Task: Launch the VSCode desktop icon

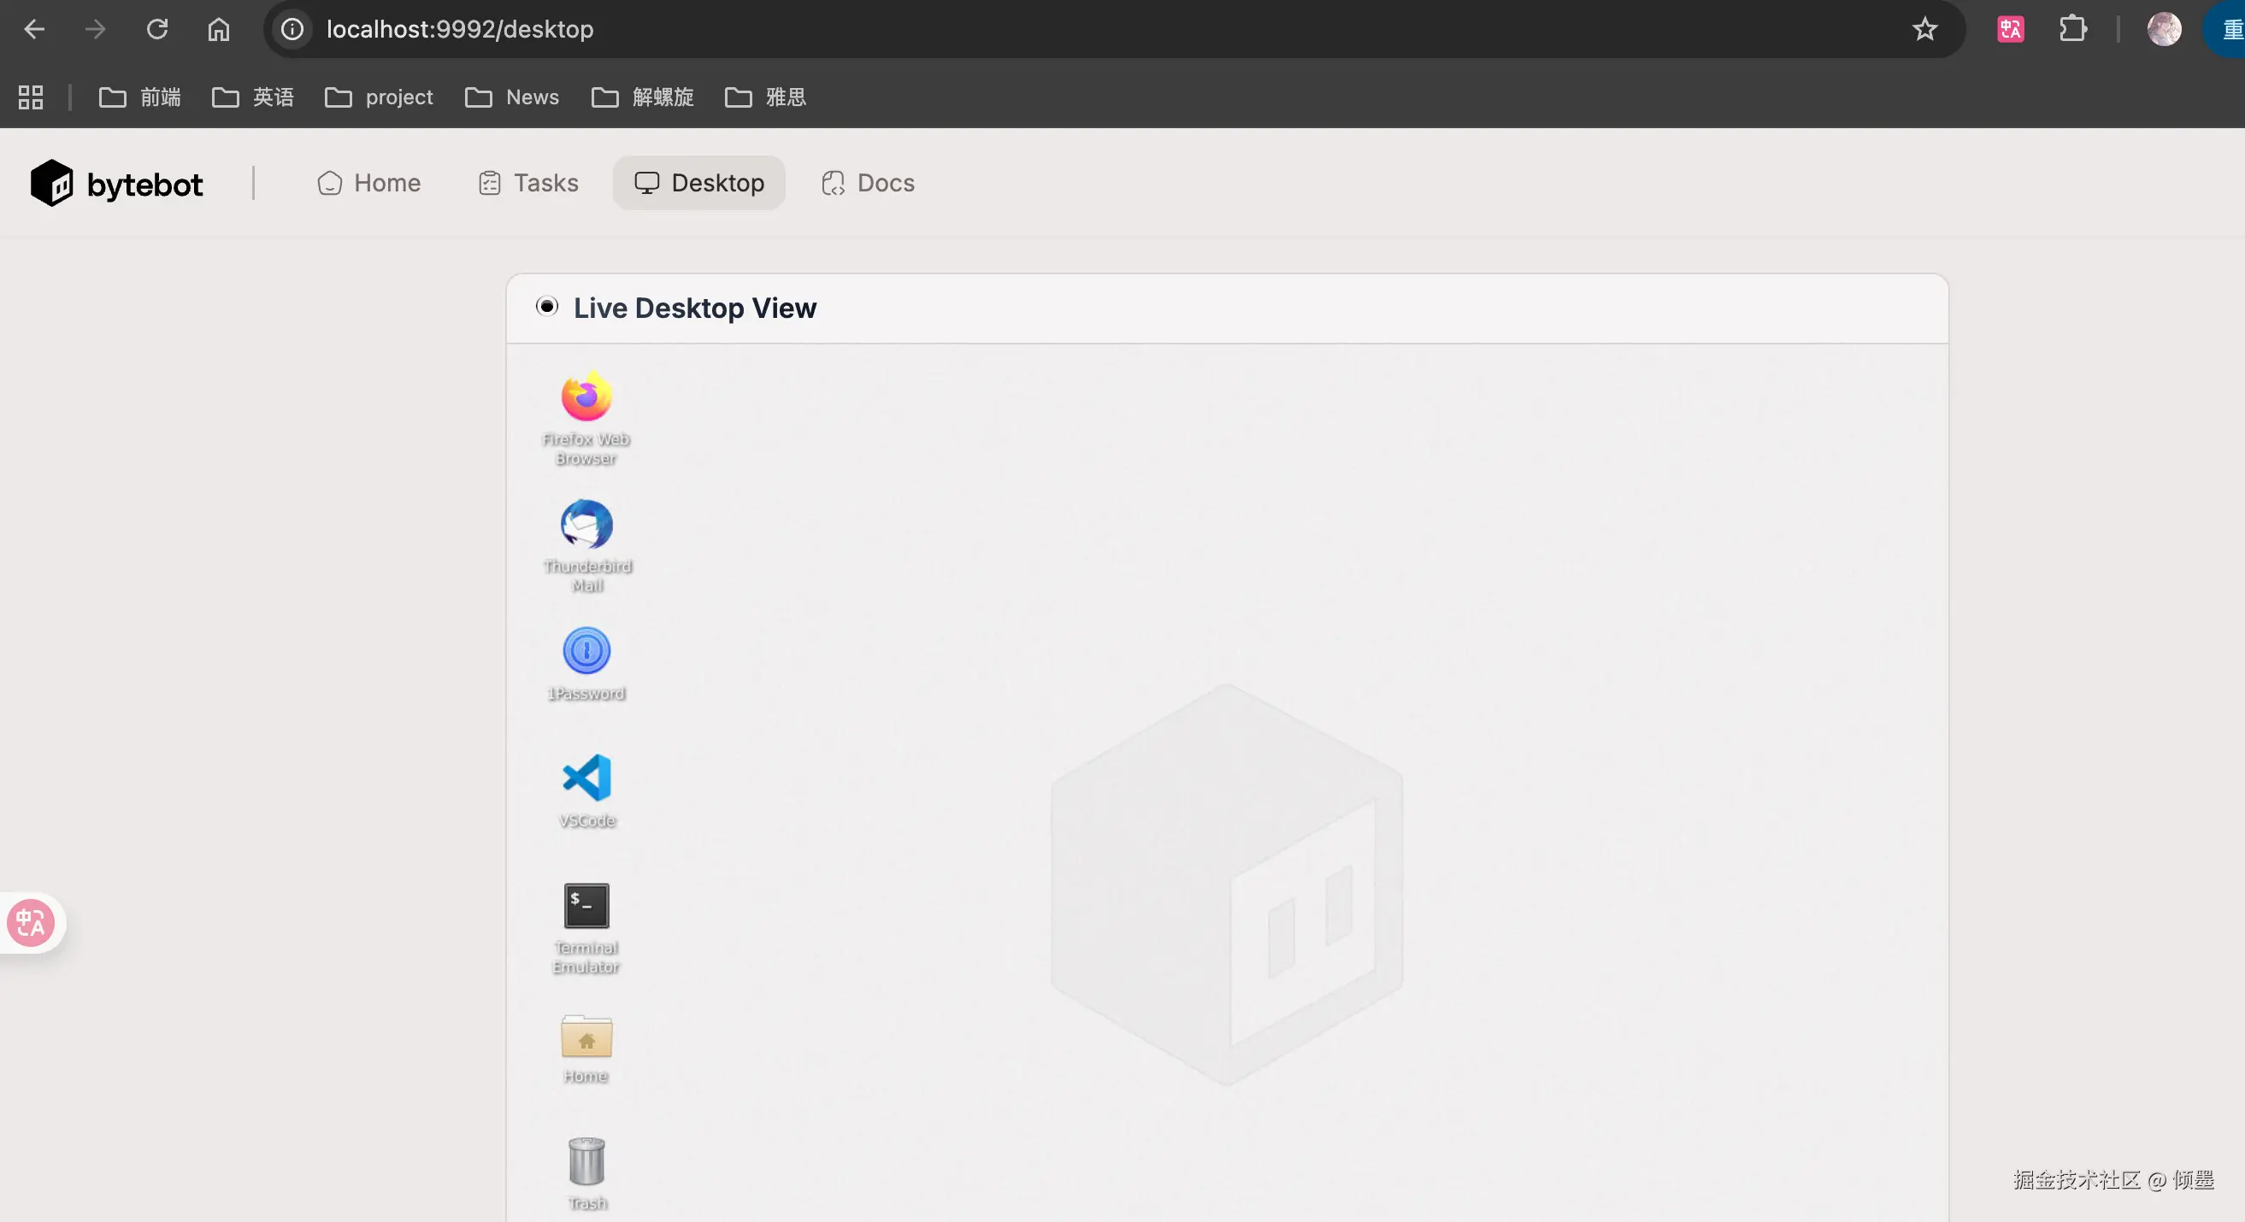Action: [x=586, y=778]
